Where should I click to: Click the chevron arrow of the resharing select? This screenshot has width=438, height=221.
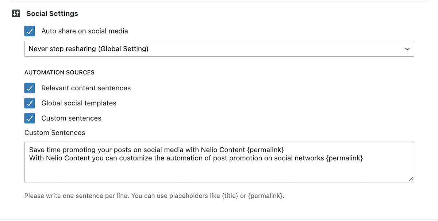tap(407, 49)
